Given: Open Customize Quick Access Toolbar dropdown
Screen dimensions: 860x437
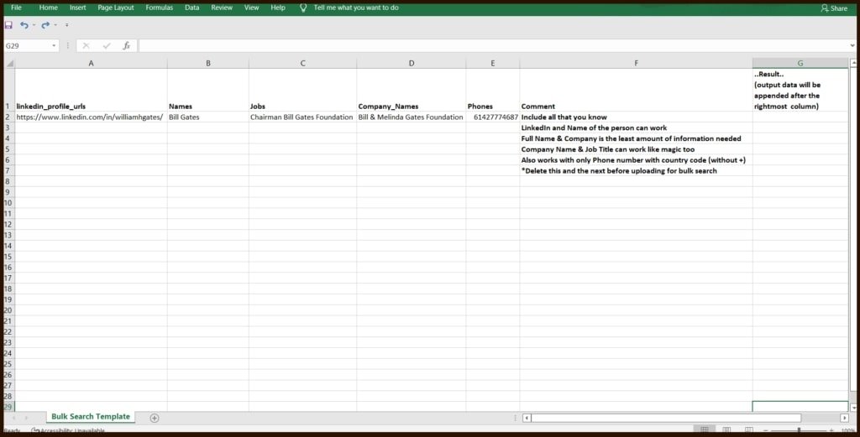Looking at the screenshot, I should (67, 25).
